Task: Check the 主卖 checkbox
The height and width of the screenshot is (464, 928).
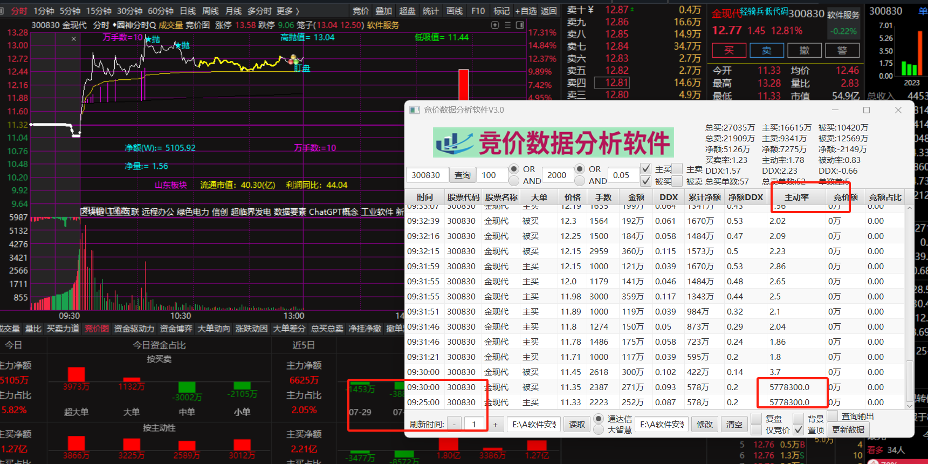Action: (x=677, y=169)
